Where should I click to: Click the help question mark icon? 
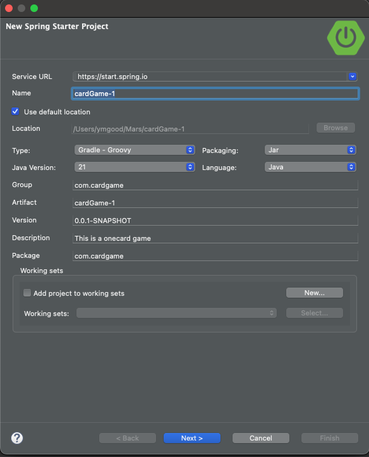17,438
